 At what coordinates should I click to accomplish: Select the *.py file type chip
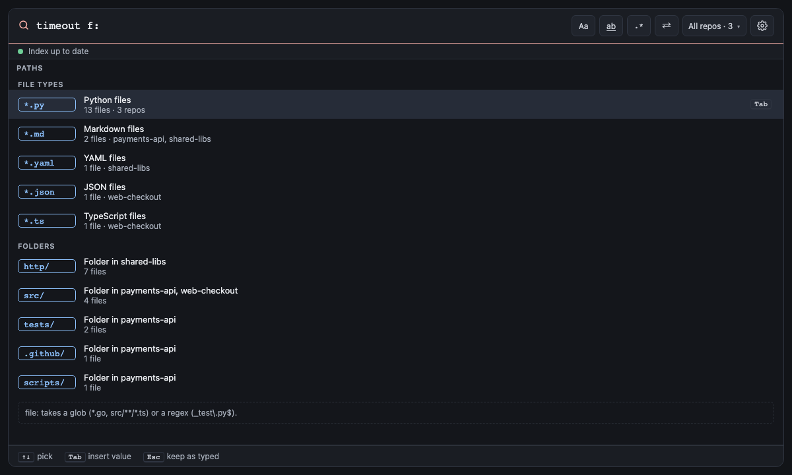tap(47, 105)
